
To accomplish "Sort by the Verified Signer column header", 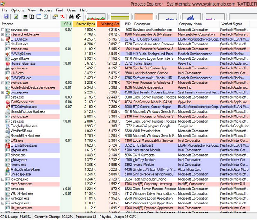I will point(235,24).
